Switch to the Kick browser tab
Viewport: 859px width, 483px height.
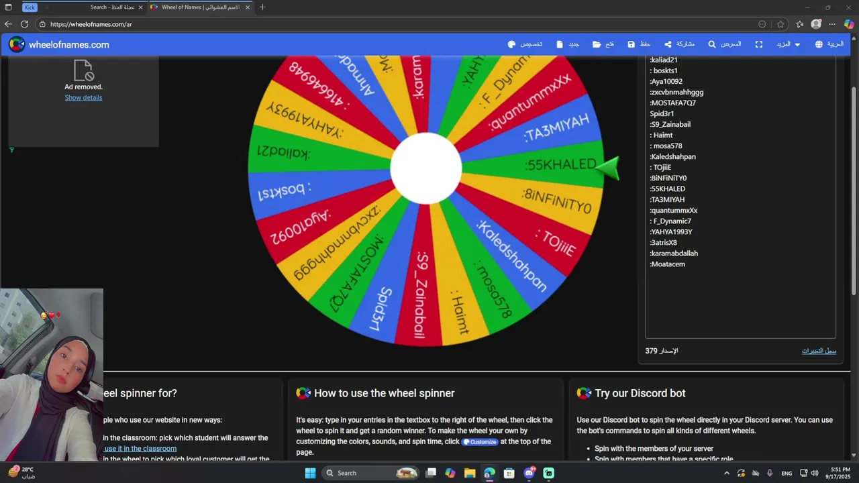pyautogui.click(x=30, y=7)
